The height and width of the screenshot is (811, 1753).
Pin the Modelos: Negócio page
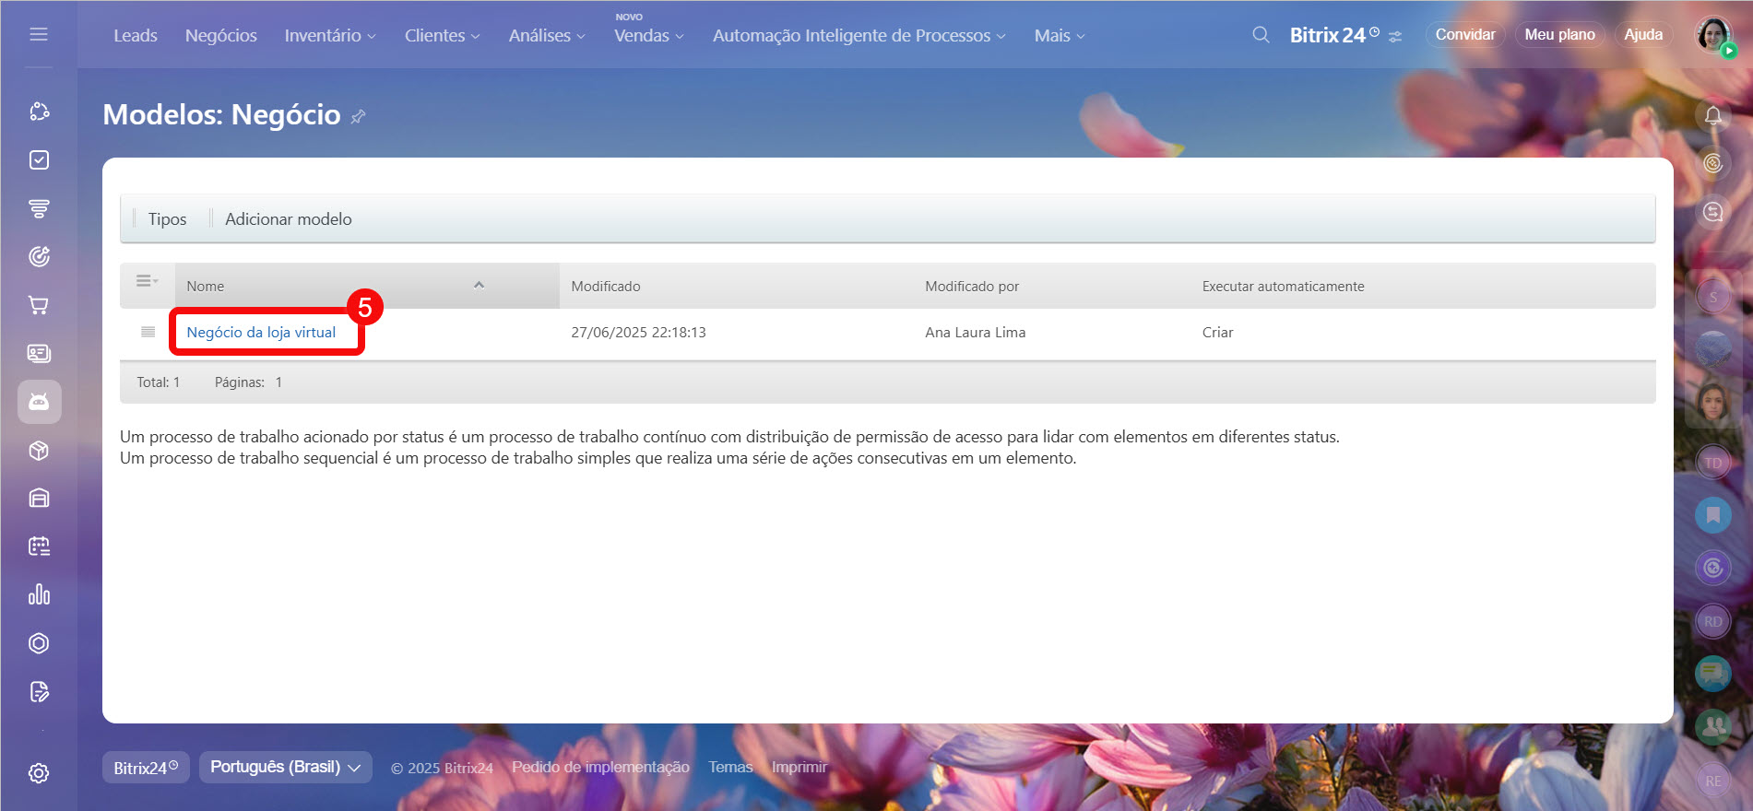point(359,116)
